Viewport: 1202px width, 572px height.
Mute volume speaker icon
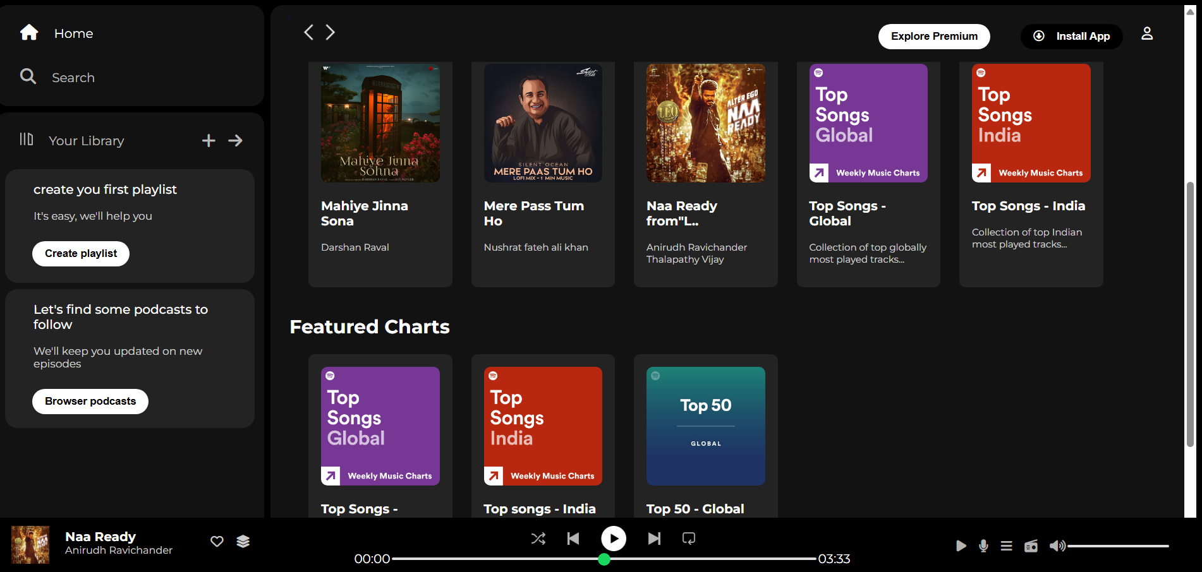point(1057,546)
